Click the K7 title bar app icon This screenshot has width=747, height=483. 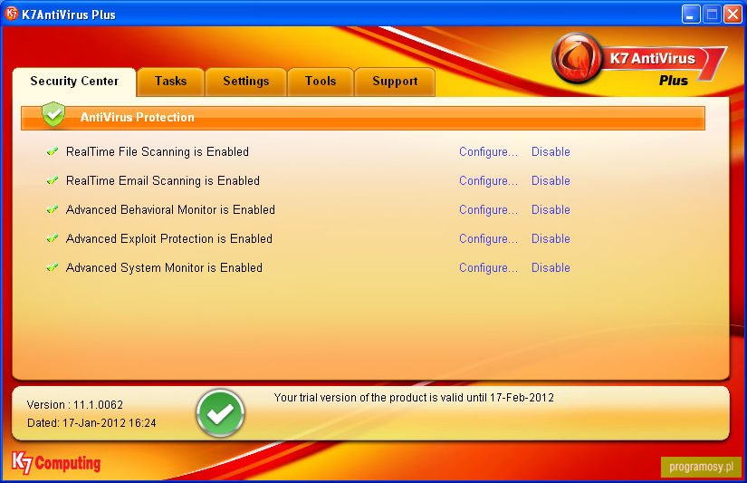(x=12, y=14)
